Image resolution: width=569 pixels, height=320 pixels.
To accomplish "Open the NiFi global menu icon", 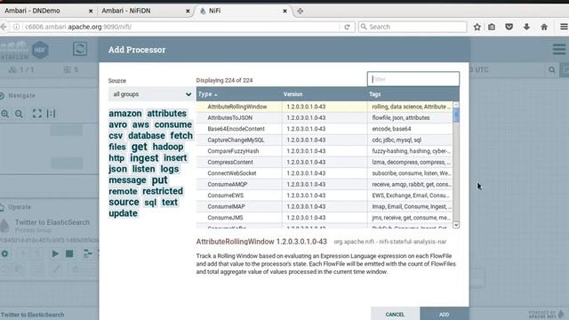I will pyautogui.click(x=559, y=50).
